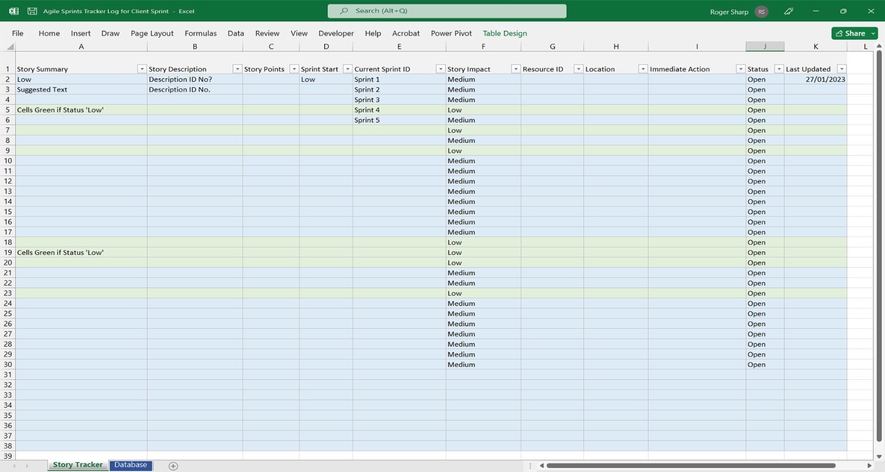Open Share button dropdown arrow
Screen dimensions: 885x472
[x=873, y=33]
